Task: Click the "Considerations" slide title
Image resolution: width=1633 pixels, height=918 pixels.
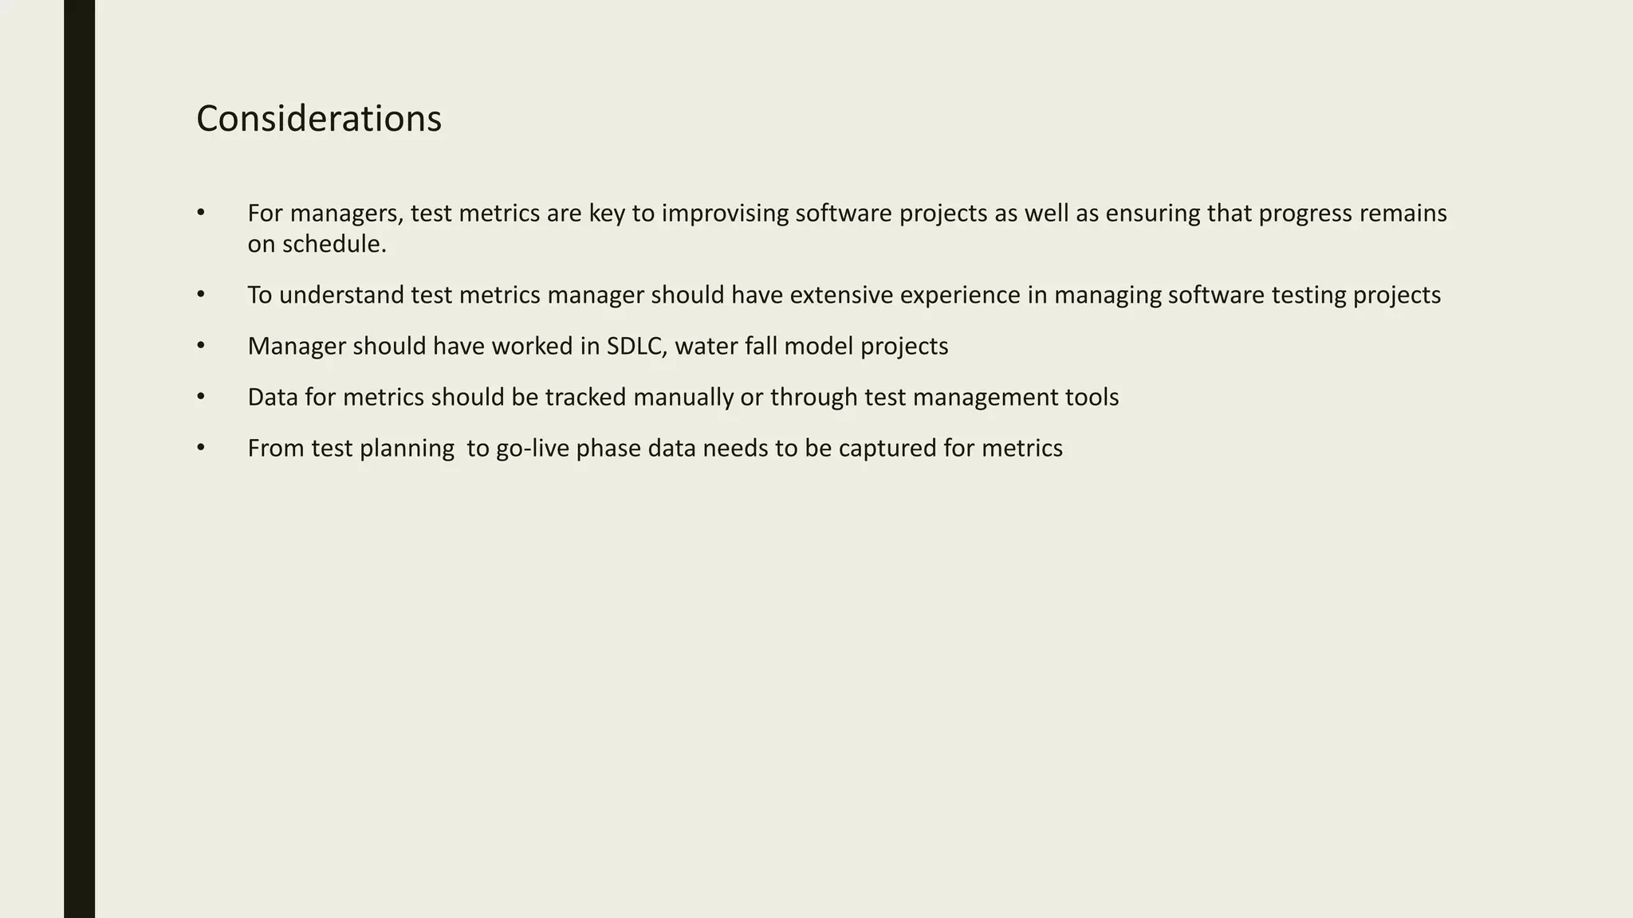Action: click(x=318, y=120)
